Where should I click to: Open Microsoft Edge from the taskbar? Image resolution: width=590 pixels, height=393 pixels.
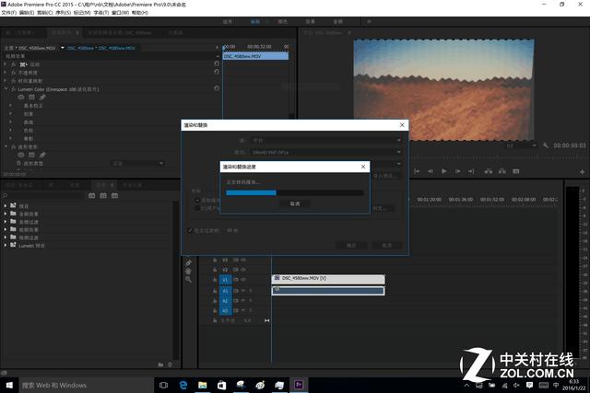click(183, 385)
